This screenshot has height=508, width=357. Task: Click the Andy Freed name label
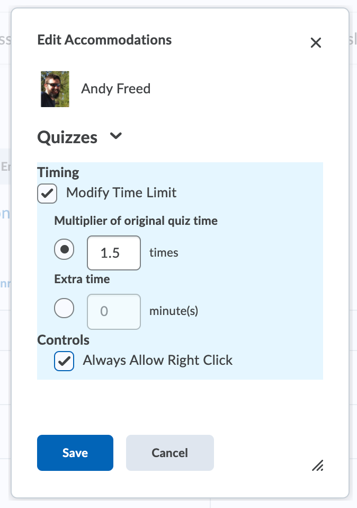[x=115, y=89]
